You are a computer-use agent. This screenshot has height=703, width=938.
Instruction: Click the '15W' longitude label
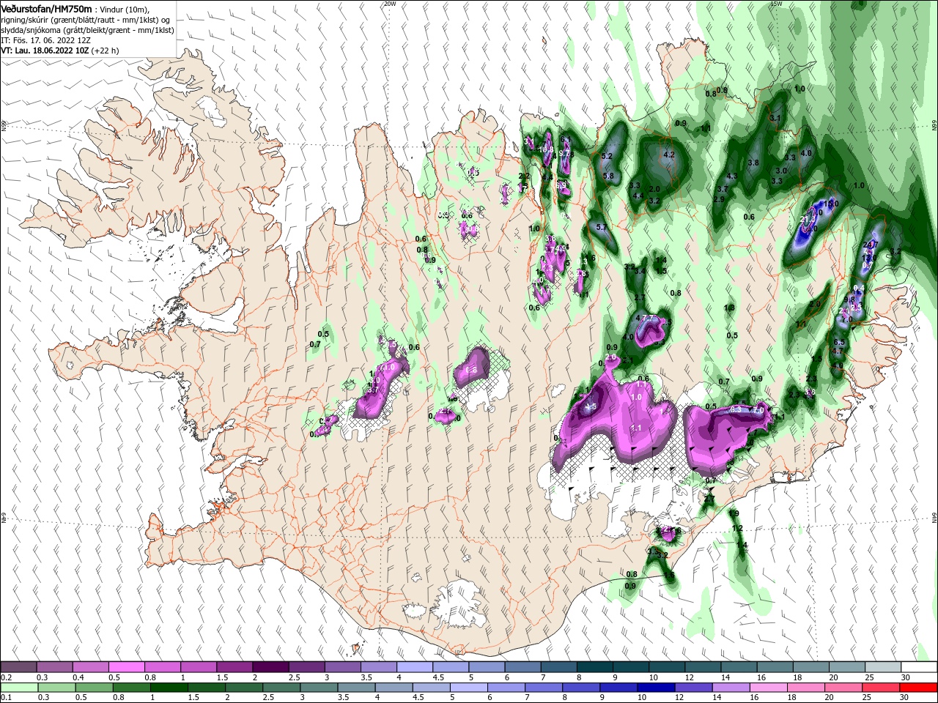click(776, 4)
